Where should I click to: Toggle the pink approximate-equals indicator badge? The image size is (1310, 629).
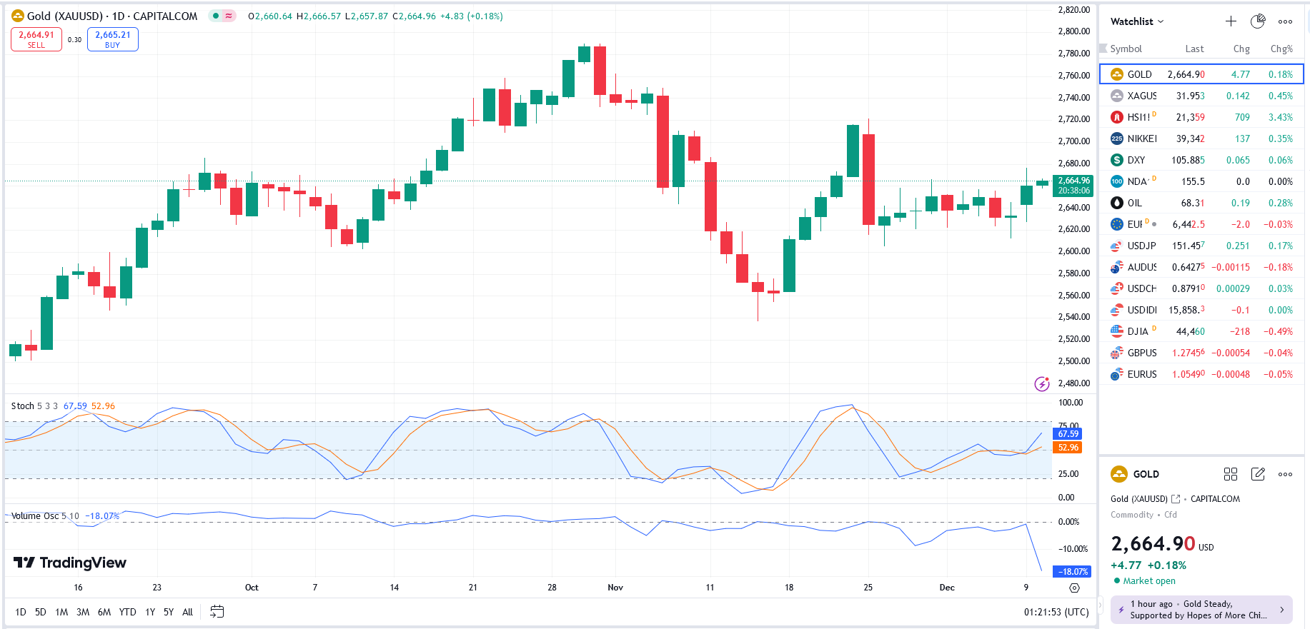229,16
